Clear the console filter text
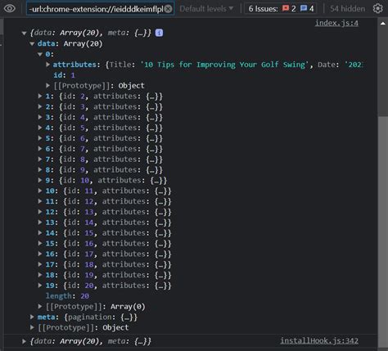Viewport: 388px width, 351px height. pyautogui.click(x=169, y=9)
